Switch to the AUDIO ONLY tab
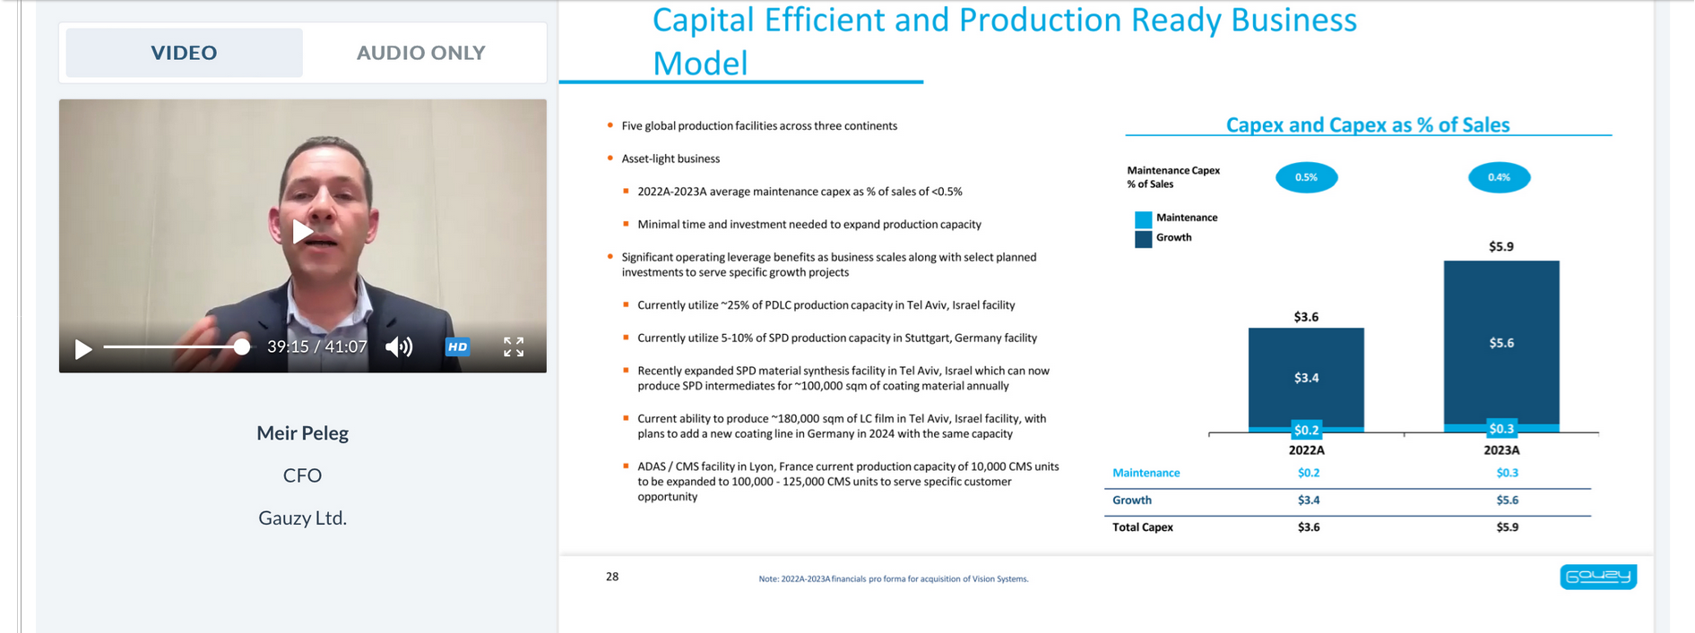The height and width of the screenshot is (633, 1695). [421, 53]
